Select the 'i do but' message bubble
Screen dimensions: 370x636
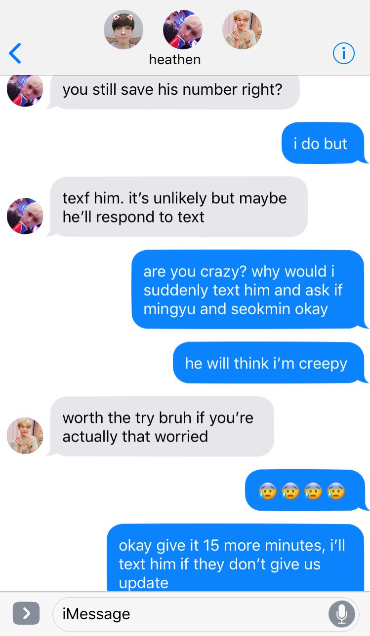coord(324,143)
